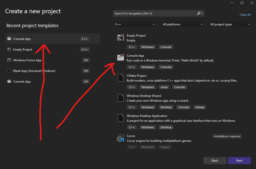Click Linux tag under CMake Project

[x=164, y=87]
